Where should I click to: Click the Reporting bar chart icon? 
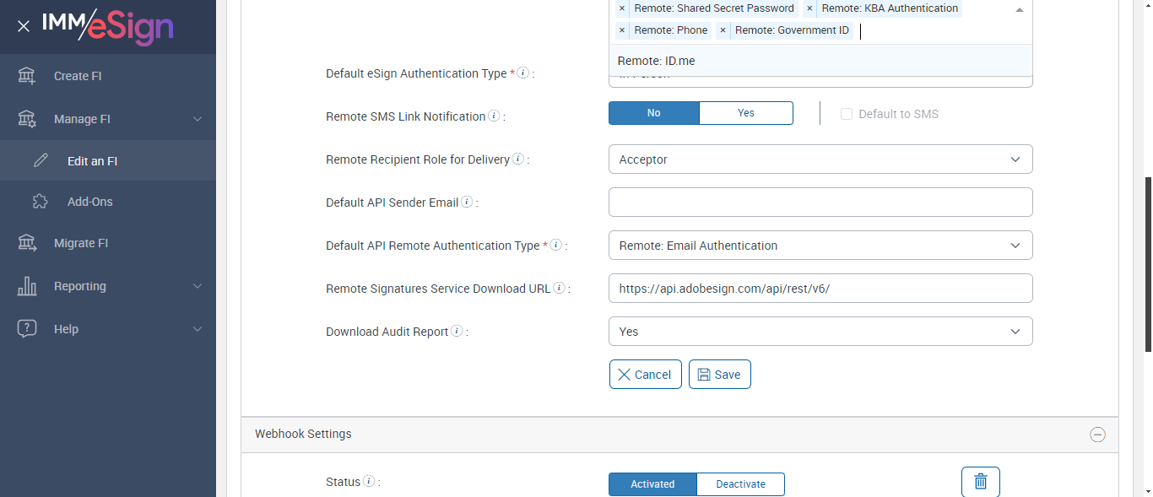pos(27,286)
